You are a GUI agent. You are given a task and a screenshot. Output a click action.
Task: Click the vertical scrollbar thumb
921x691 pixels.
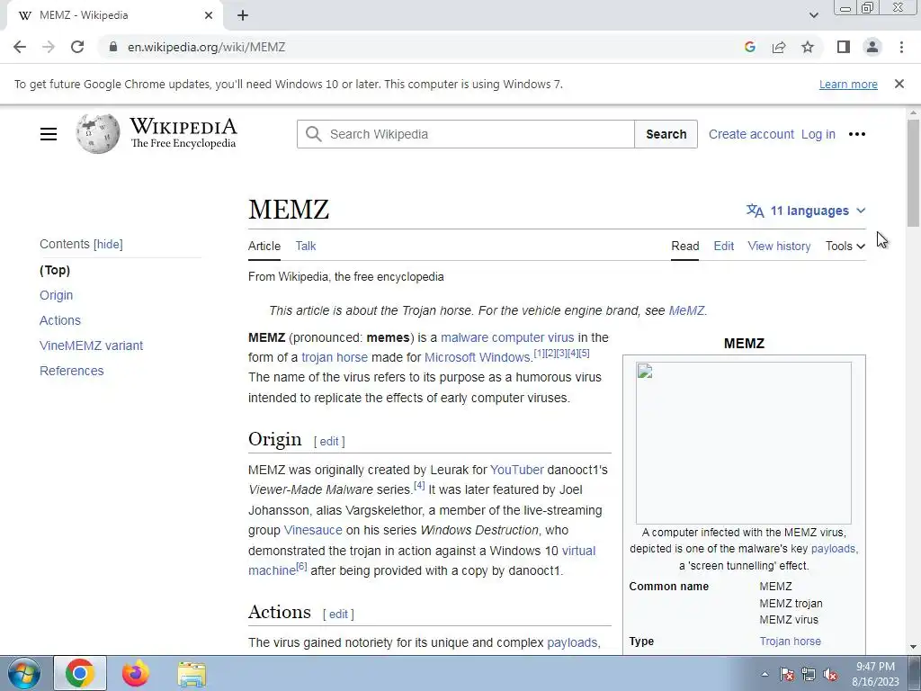point(913,173)
